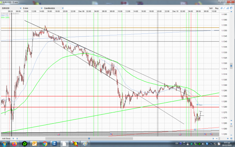Screen dimensions: 235x147
Task: Click the horizontal time scrollbar thumb
Action: pyautogui.click(x=89, y=138)
